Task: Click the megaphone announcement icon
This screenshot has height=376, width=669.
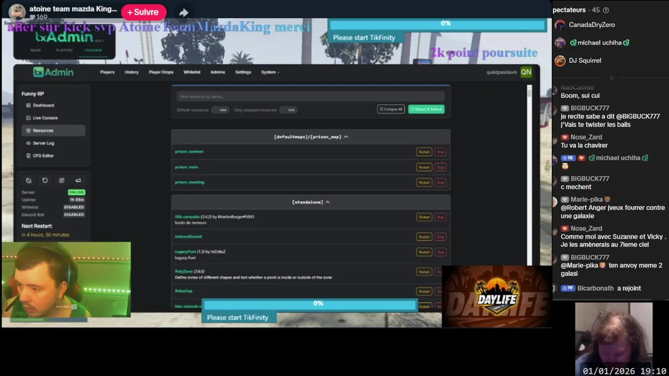Action: pyautogui.click(x=78, y=180)
